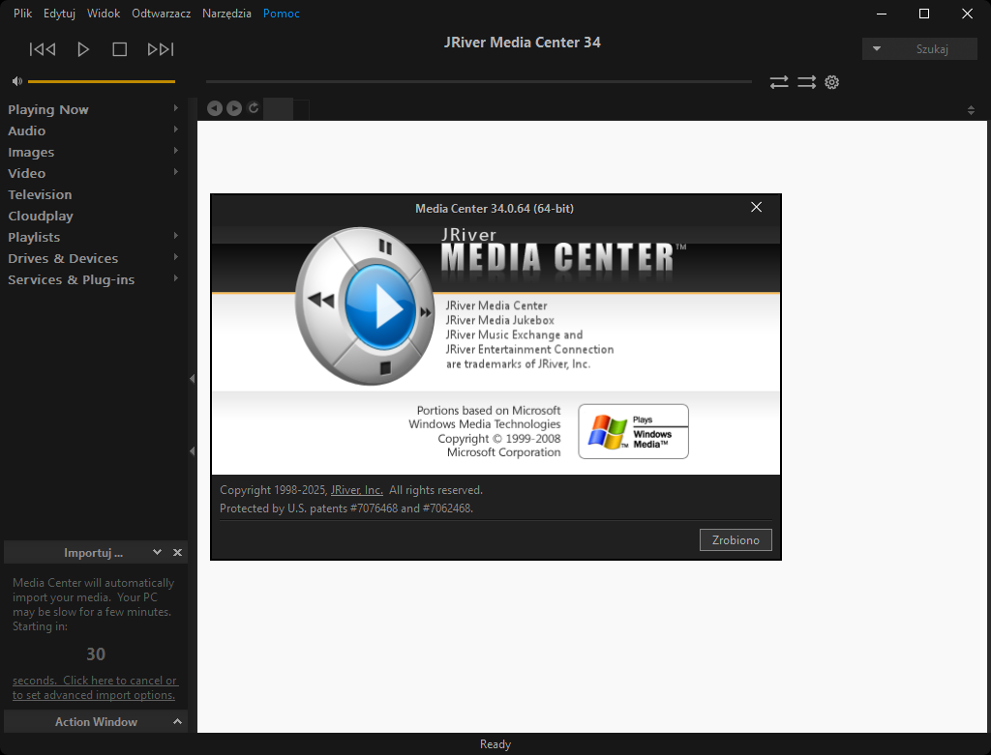Stop playback with the square button
This screenshot has height=755, width=991.
[x=119, y=49]
